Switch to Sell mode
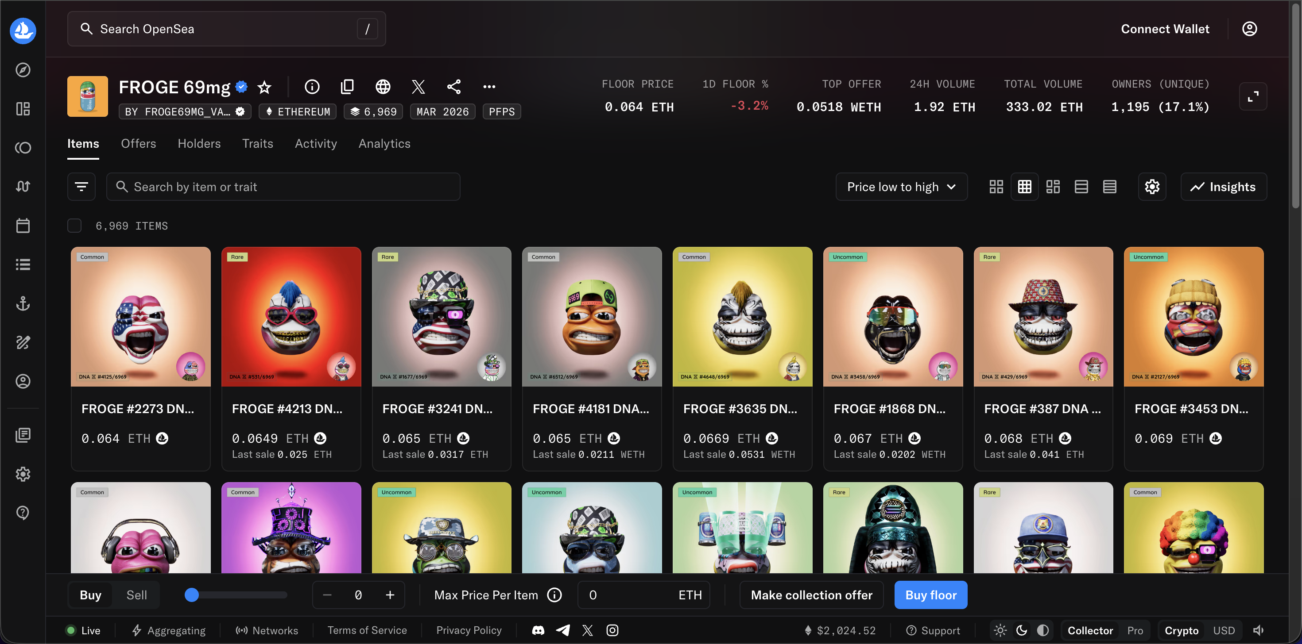This screenshot has width=1302, height=644. (136, 595)
